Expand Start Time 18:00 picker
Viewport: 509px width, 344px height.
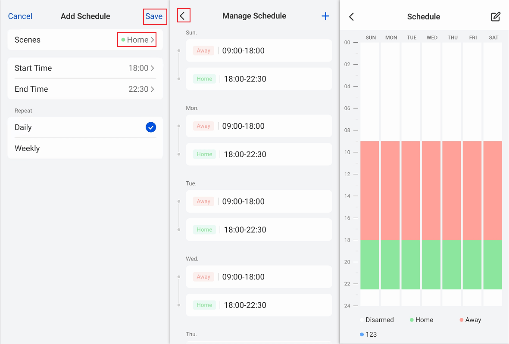(141, 68)
